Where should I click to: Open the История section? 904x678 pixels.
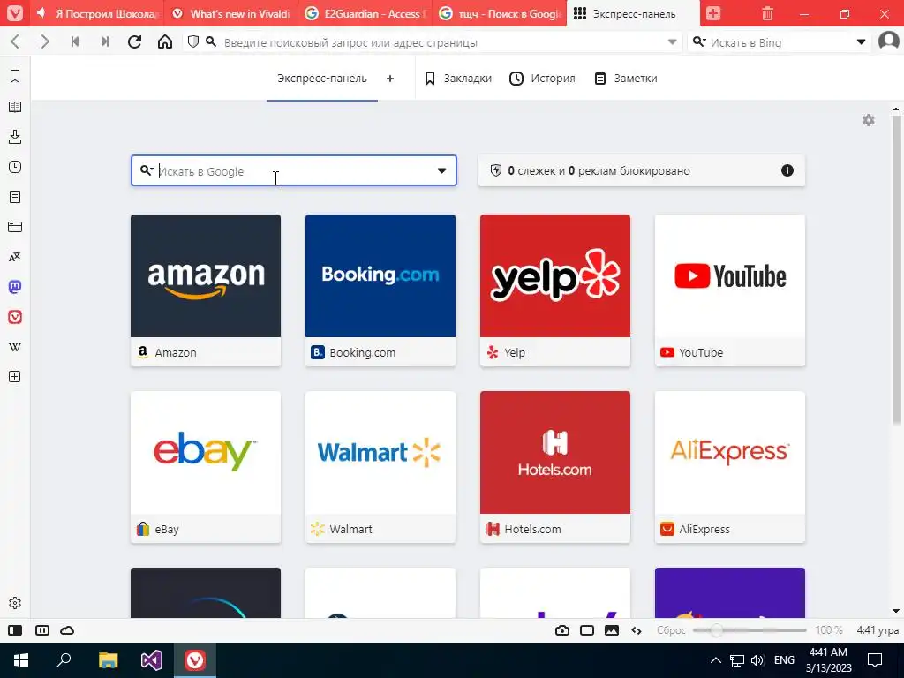point(543,79)
